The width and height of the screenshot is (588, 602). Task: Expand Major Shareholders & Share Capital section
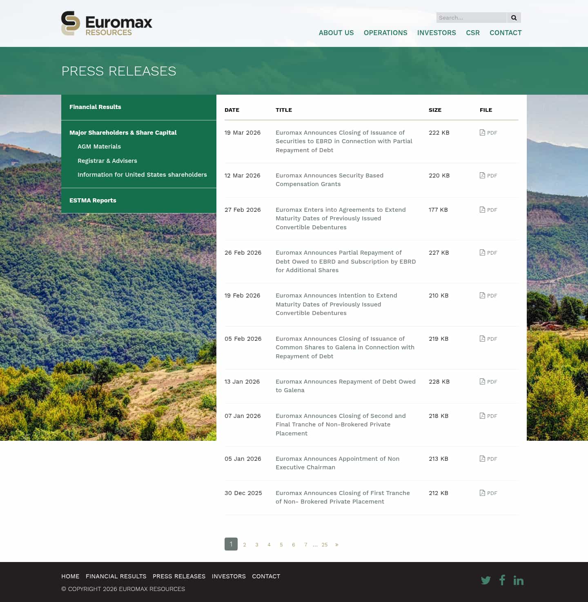123,133
